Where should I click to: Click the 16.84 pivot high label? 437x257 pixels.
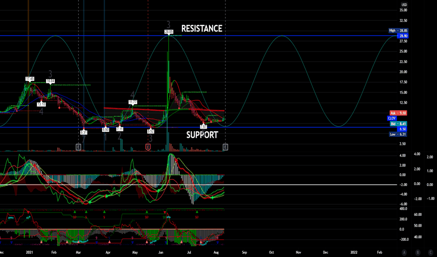pyautogui.click(x=50, y=81)
